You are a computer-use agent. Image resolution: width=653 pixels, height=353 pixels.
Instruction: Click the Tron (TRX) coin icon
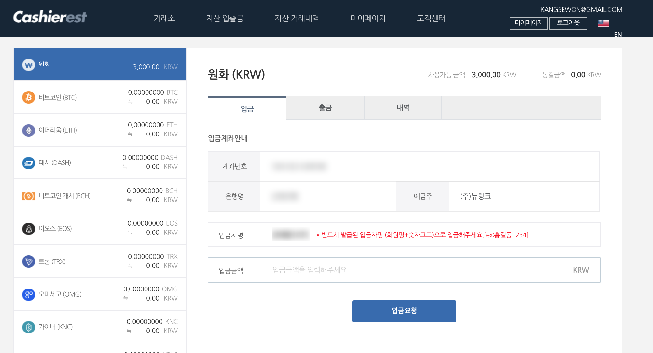coord(29,261)
